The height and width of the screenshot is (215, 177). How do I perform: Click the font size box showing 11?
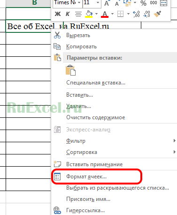pos(92,3)
